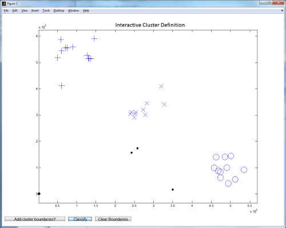The height and width of the screenshot is (228, 286).
Task: Click the Add cluster boundaries? button
Action: 35,219
